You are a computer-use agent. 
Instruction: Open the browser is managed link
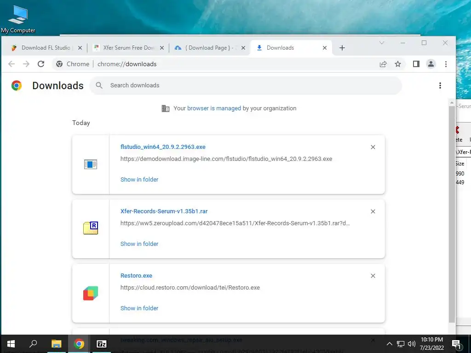(x=214, y=108)
